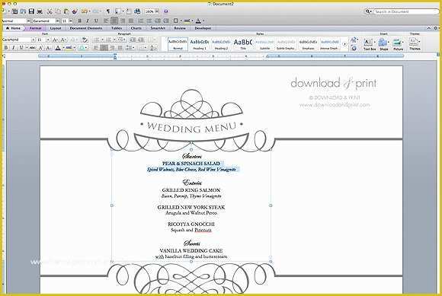Toggle center alignment in formatting toolbar
Screen dimensions: 442x296
pos(114,21)
